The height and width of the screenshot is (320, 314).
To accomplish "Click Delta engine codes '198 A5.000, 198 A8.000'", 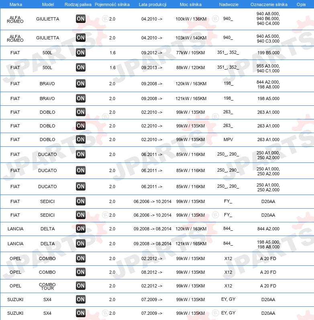I will (x=269, y=244).
